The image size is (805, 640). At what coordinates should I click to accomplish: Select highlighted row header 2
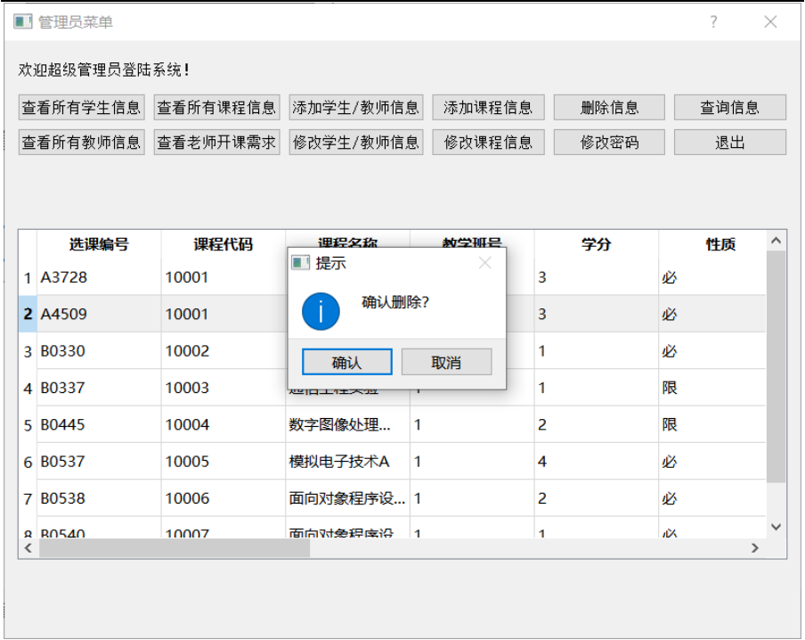pyautogui.click(x=28, y=314)
